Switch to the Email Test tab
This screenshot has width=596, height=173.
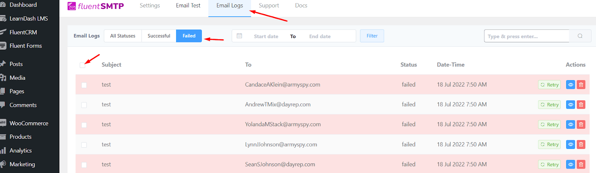click(x=188, y=6)
